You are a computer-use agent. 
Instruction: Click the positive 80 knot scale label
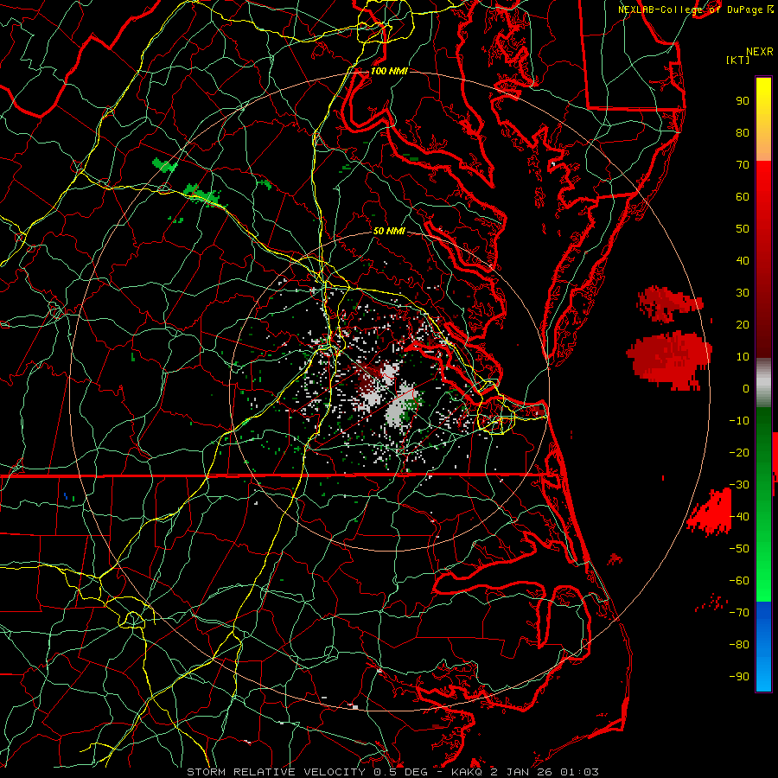[x=743, y=132]
